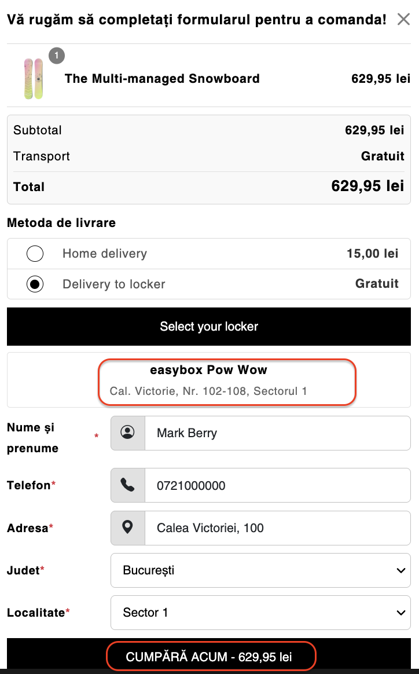Click the quantity badge on product image

click(57, 56)
